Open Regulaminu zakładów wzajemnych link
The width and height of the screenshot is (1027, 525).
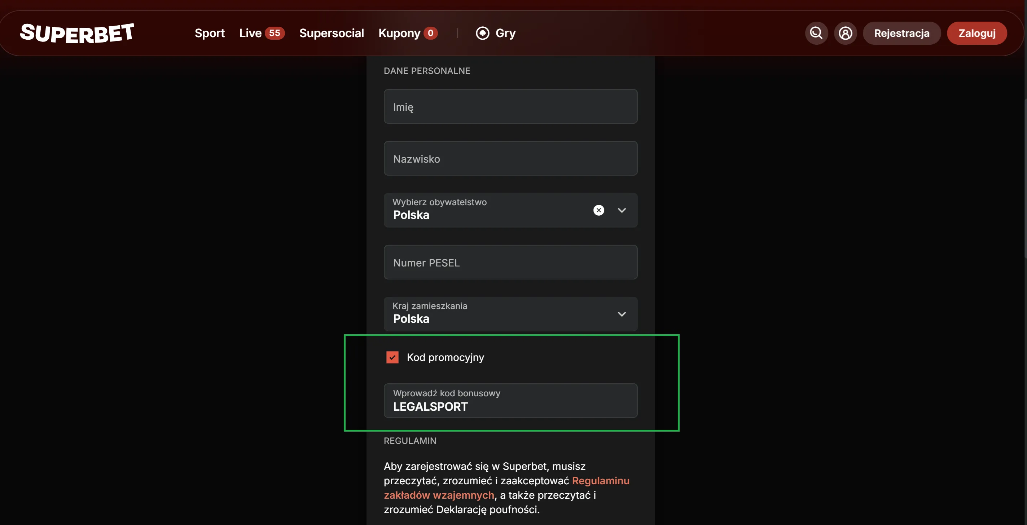600,481
